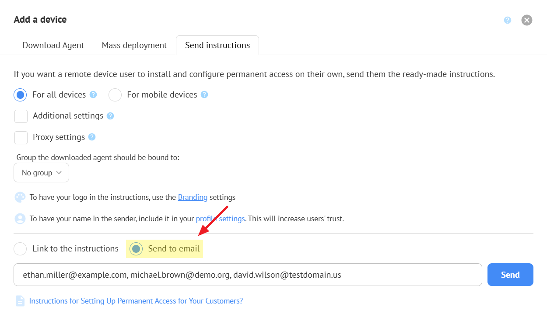
Task: Click the profile avatar icon
Action: point(20,219)
